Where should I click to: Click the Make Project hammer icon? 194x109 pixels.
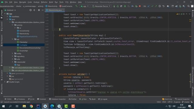(76, 6)
